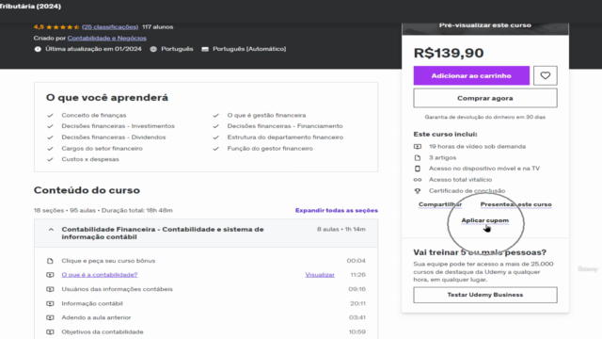Click video icon beside Usuários das informações contábeis
Viewport: 602px width, 339px height.
coord(50,289)
